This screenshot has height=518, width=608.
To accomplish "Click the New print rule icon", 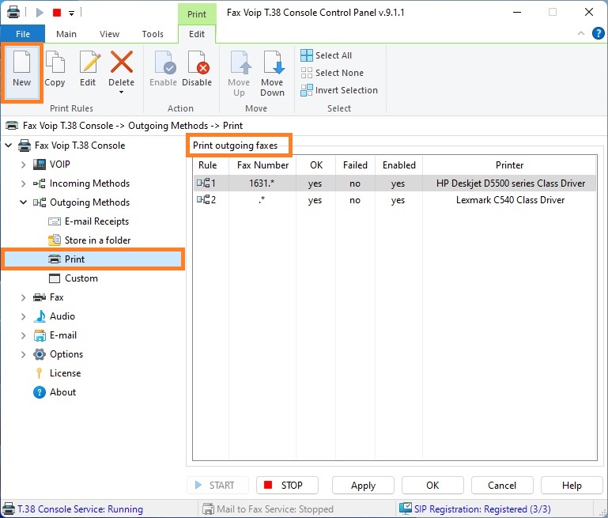I will 21,62.
